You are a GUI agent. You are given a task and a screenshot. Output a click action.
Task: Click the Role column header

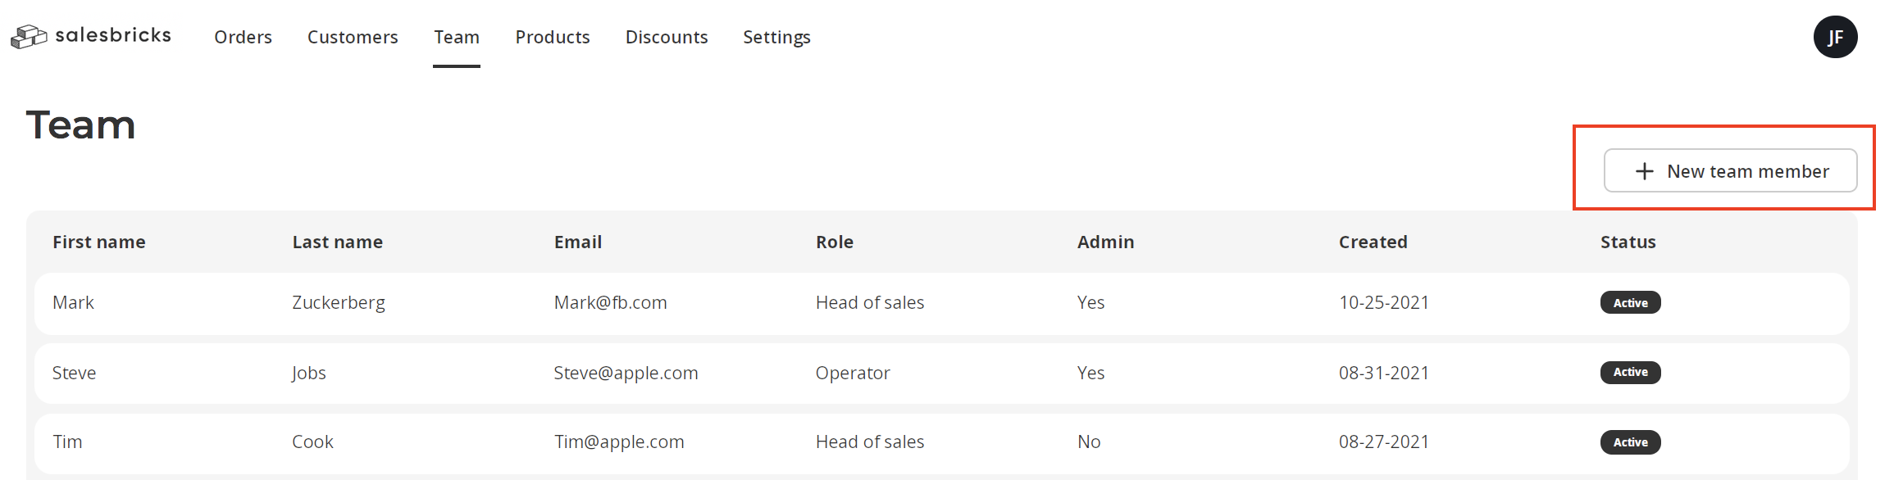834,242
